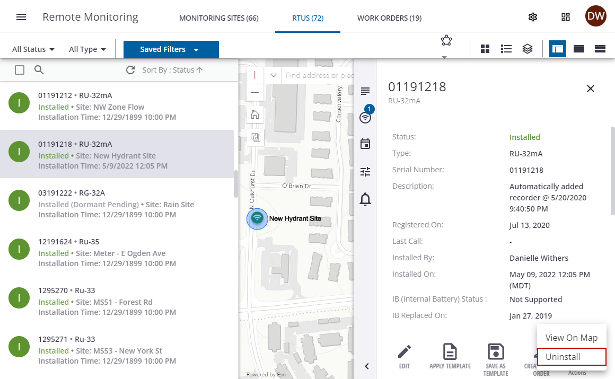Click Sort By Status control
This screenshot has height=379, width=615.
tap(172, 70)
